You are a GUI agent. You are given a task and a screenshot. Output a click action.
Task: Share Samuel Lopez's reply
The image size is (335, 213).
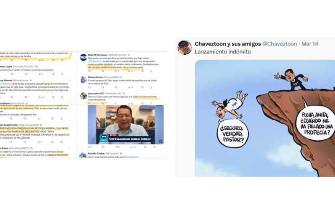click(x=62, y=74)
